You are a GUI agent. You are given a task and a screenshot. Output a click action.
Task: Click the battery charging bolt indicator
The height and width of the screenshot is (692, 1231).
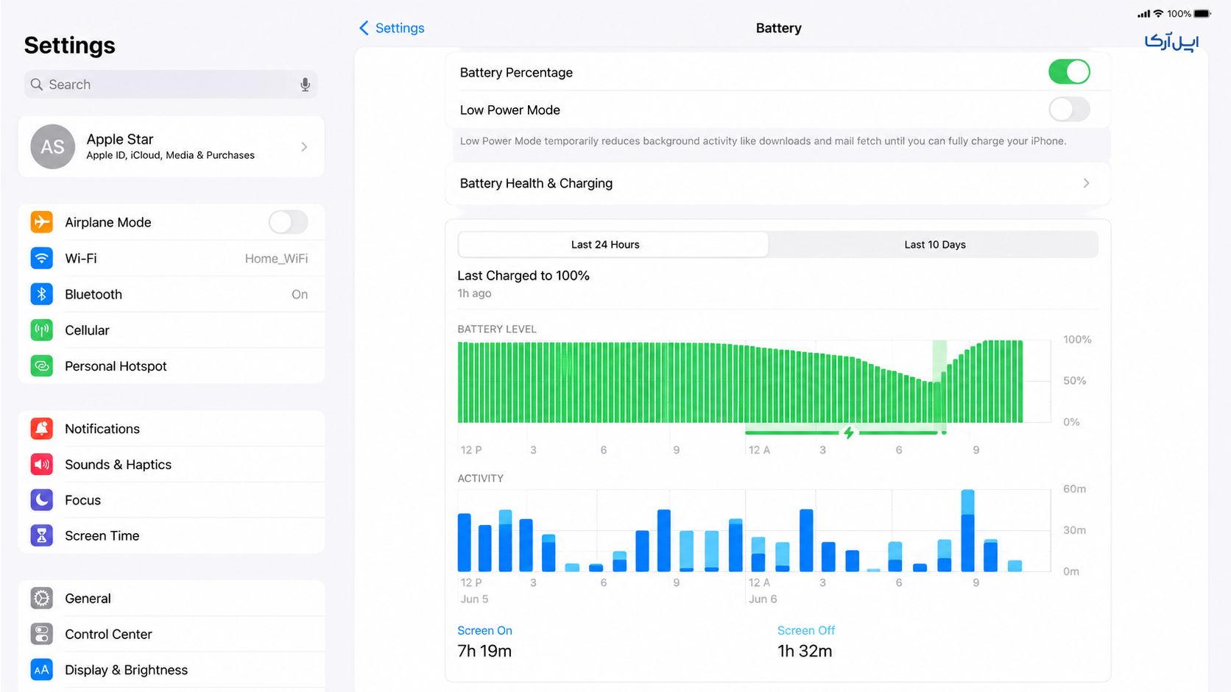click(849, 432)
